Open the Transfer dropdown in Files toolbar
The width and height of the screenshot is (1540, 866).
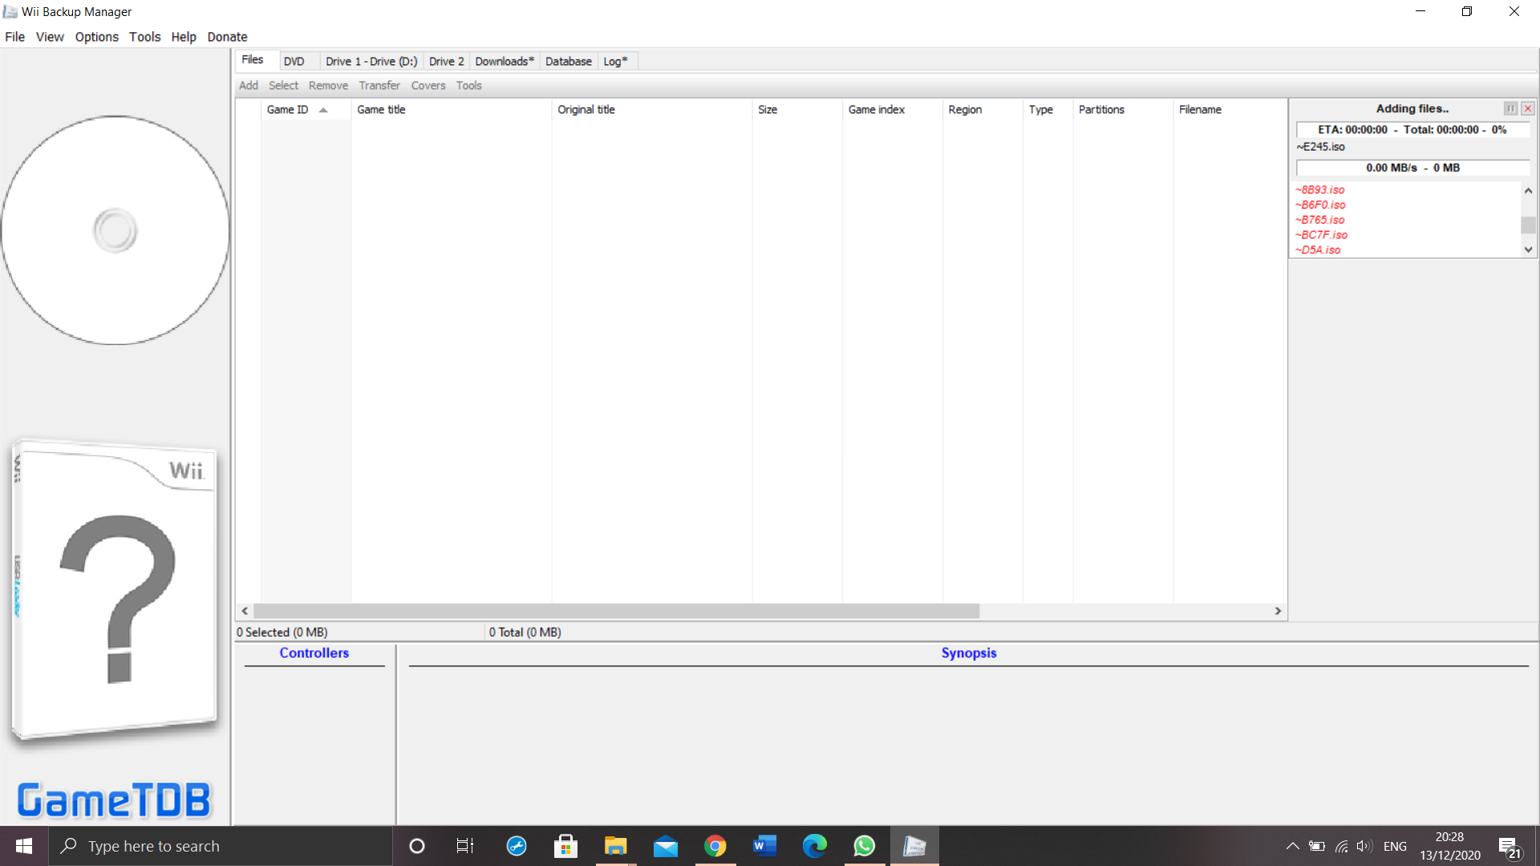379,86
